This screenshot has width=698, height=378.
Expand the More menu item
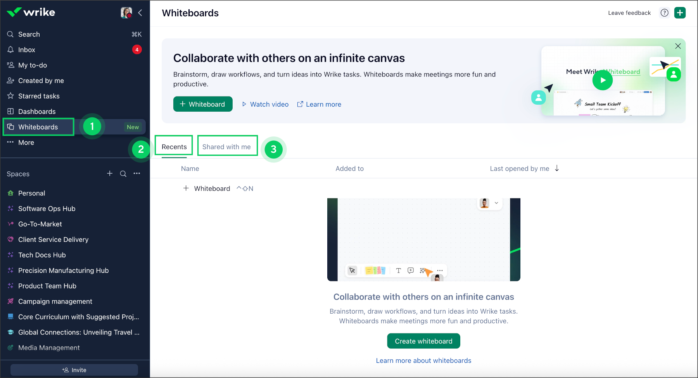[x=74, y=143]
